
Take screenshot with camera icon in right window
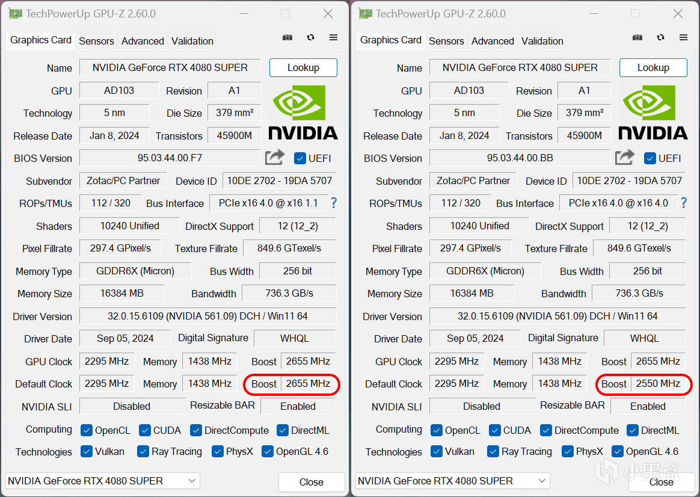coord(637,37)
